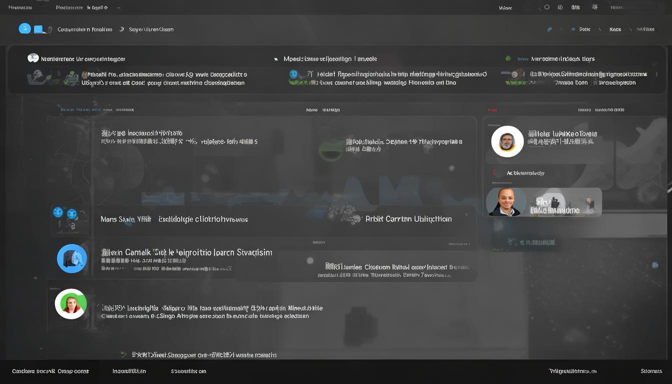This screenshot has width=672, height=384.
Task: Select the second tab in the bottom bar
Action: (x=129, y=371)
